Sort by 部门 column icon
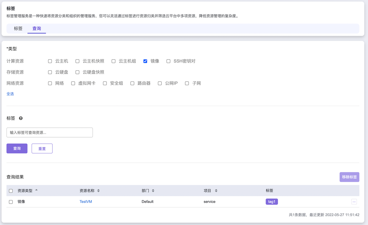The width and height of the screenshot is (368, 225). pos(153,191)
